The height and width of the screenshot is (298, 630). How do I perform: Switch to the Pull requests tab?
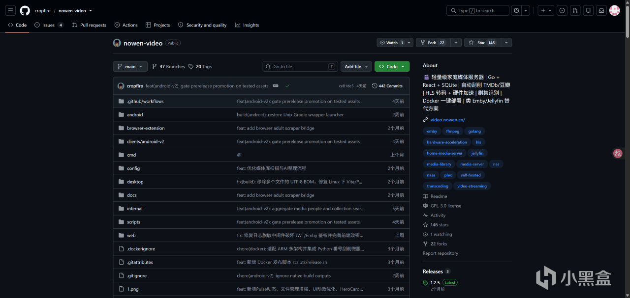pos(89,25)
